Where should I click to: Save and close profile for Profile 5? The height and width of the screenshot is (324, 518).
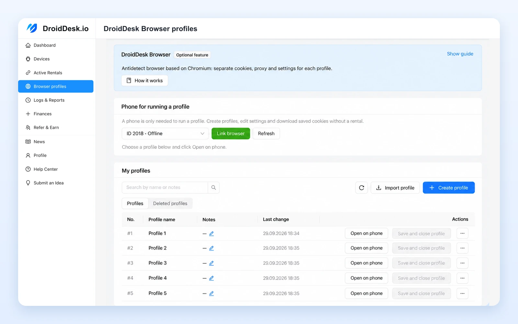click(x=422, y=293)
